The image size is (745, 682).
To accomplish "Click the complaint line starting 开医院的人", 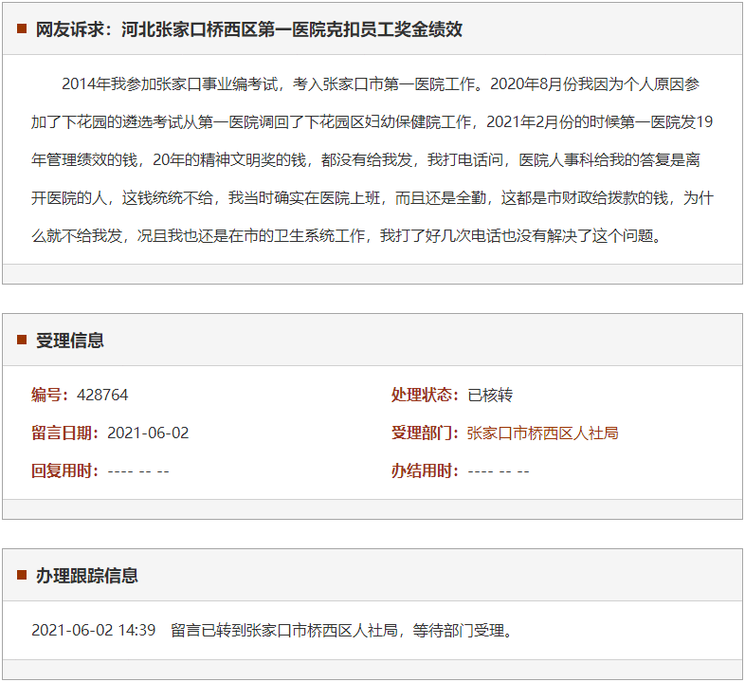I will pyautogui.click(x=372, y=198).
